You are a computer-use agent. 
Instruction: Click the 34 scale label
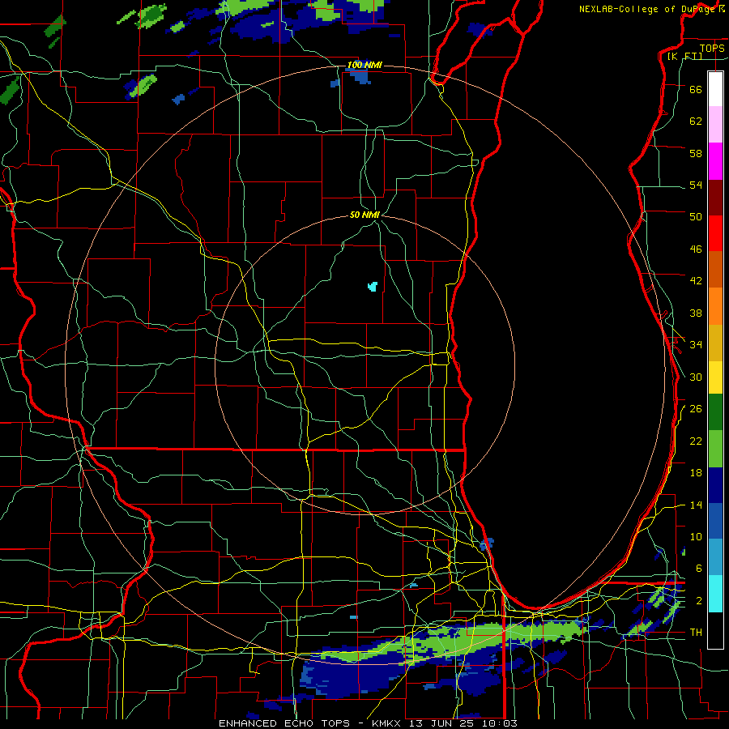coord(696,345)
